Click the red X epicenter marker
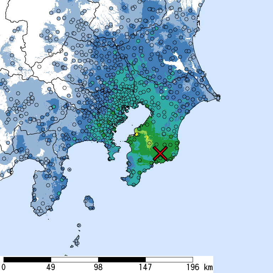273x273 pixels. tap(160, 154)
